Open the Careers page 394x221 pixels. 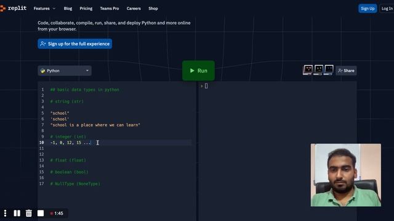[134, 9]
